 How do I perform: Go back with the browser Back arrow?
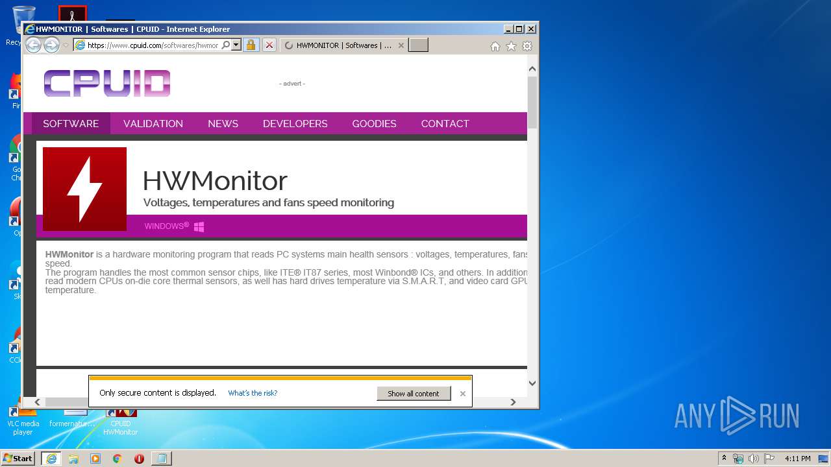click(x=33, y=45)
